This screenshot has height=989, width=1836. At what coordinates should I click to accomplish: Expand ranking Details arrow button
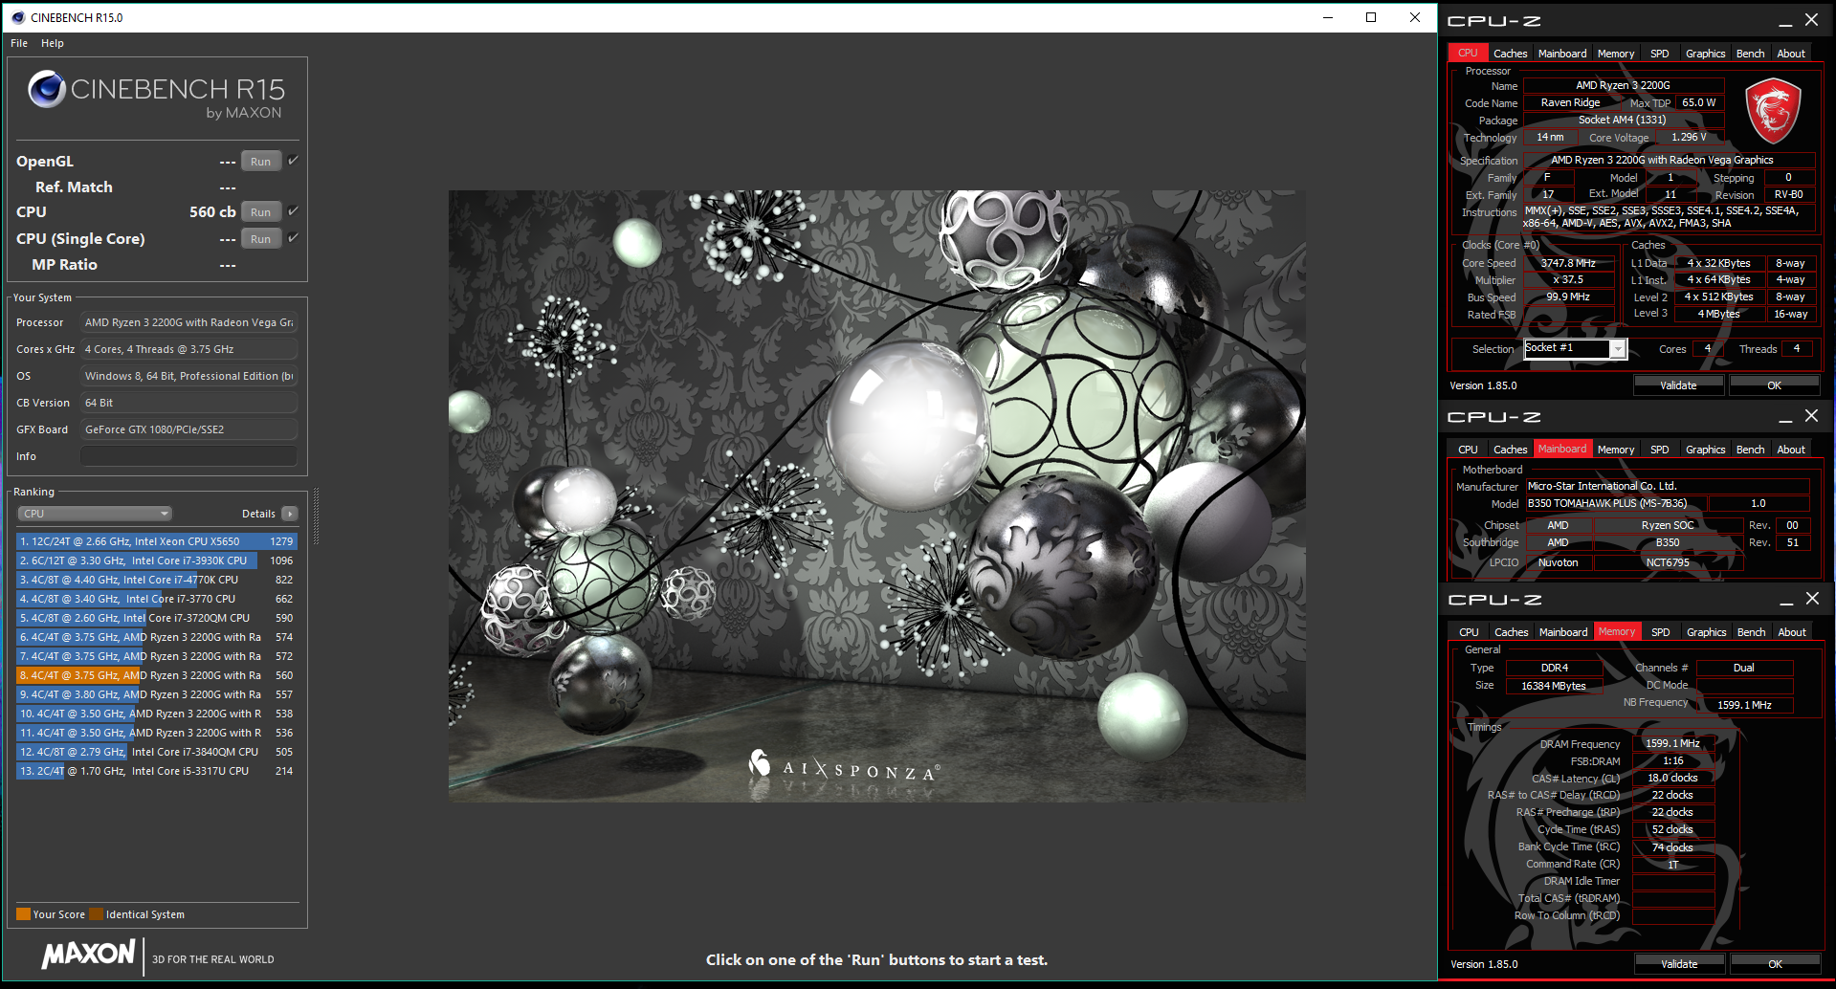point(290,514)
